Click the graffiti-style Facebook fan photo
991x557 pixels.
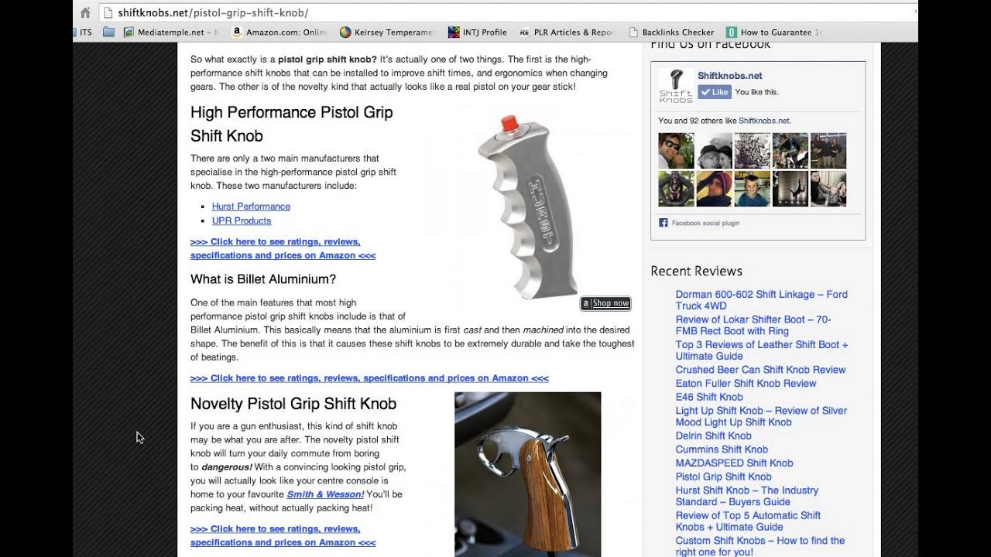[752, 151]
